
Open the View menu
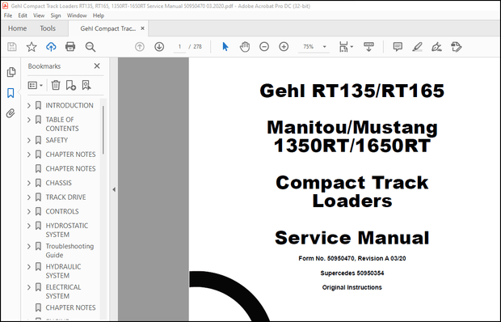(39, 15)
